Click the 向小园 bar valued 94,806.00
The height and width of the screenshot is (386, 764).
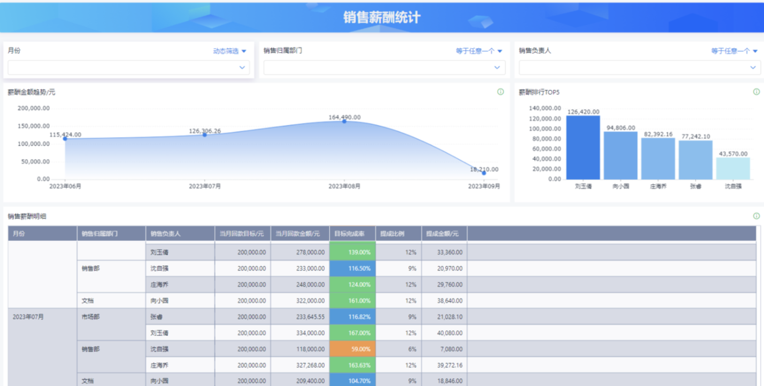(x=621, y=155)
